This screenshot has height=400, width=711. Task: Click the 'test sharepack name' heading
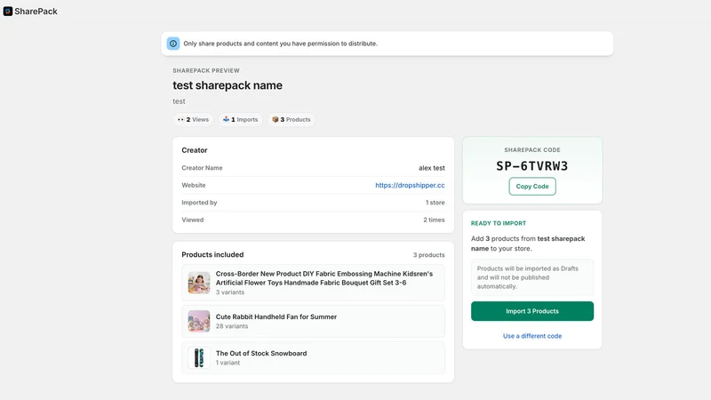click(x=228, y=85)
